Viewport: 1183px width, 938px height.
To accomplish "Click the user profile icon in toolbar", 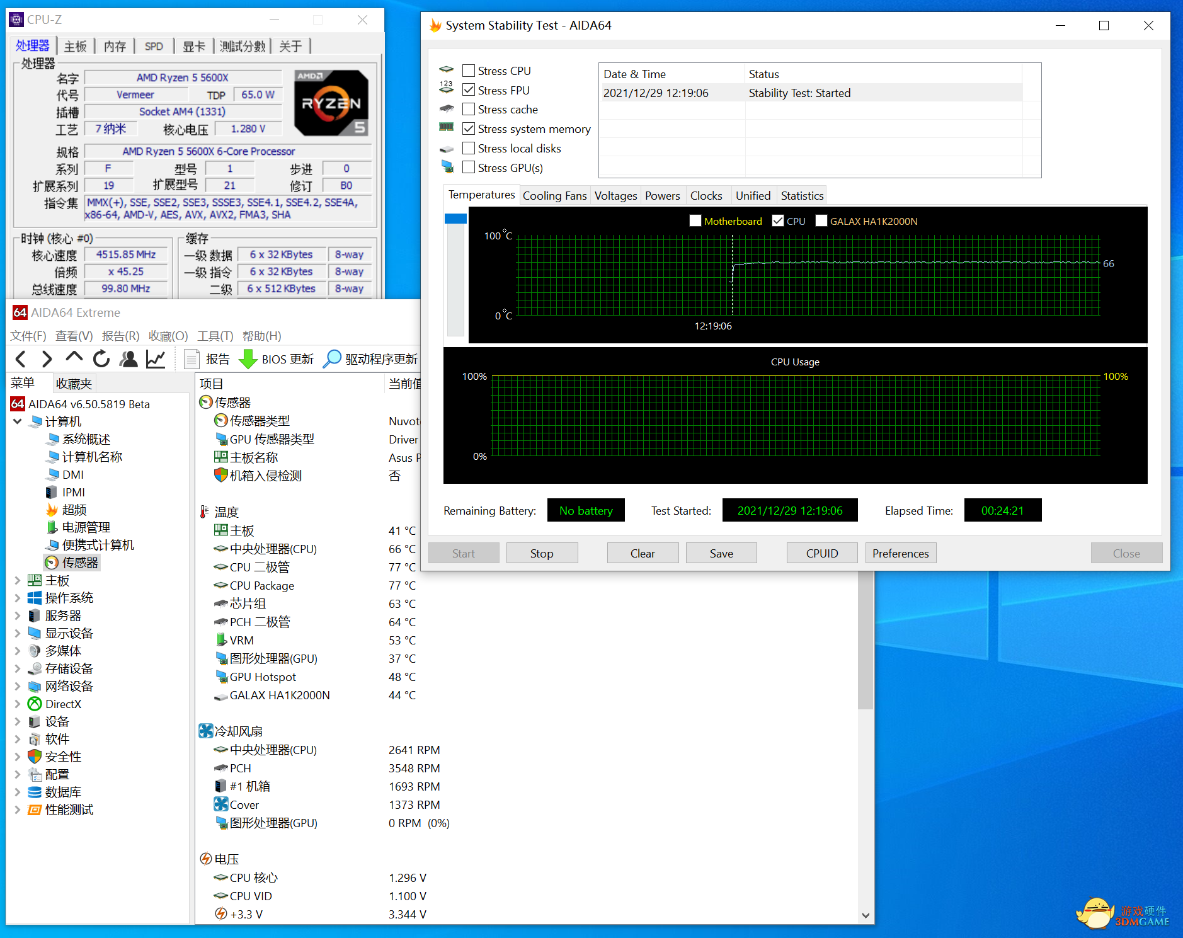I will pos(129,359).
